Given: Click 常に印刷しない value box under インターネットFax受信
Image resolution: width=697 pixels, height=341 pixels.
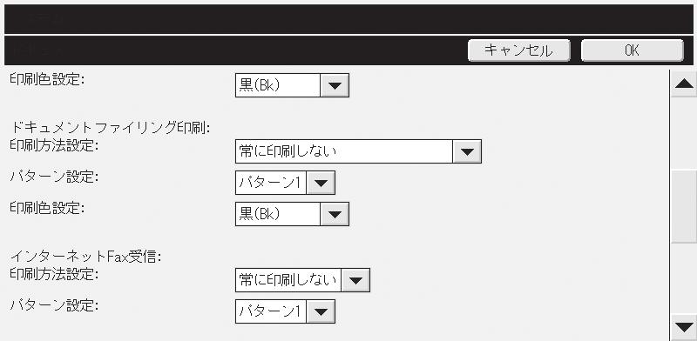Looking at the screenshot, I should 288,280.
